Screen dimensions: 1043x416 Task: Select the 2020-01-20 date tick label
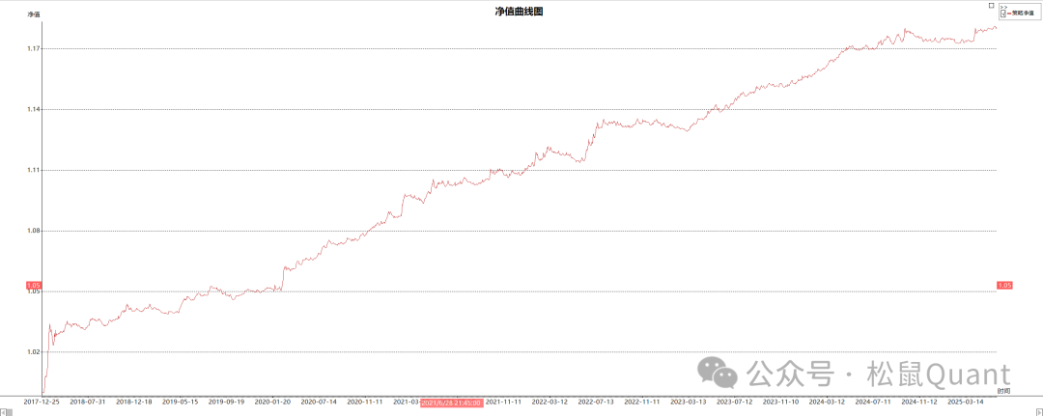click(x=273, y=402)
